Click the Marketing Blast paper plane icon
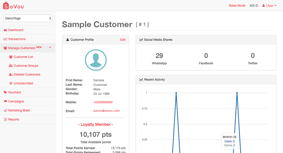 coord(5,110)
